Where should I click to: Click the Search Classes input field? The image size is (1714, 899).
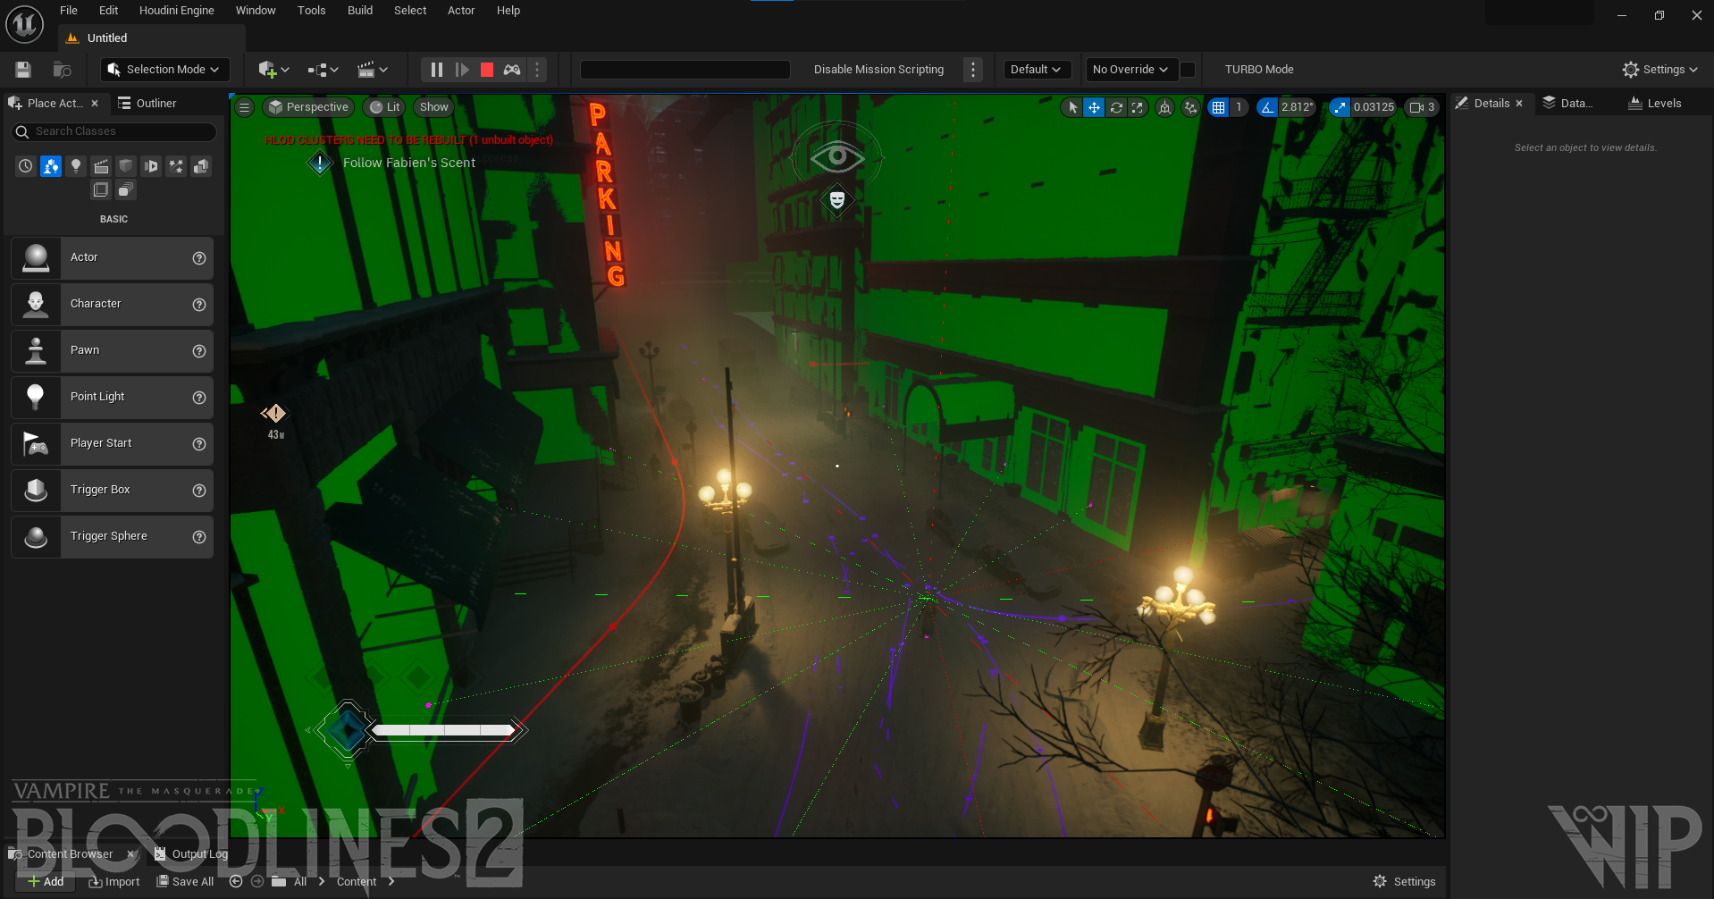[113, 131]
